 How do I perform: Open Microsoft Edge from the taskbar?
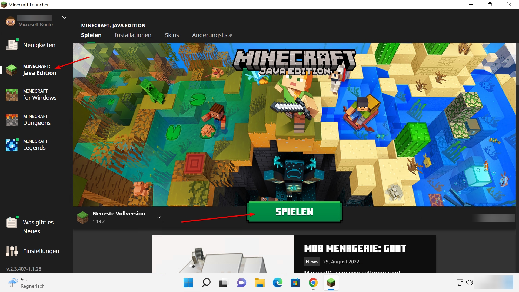pos(277,283)
